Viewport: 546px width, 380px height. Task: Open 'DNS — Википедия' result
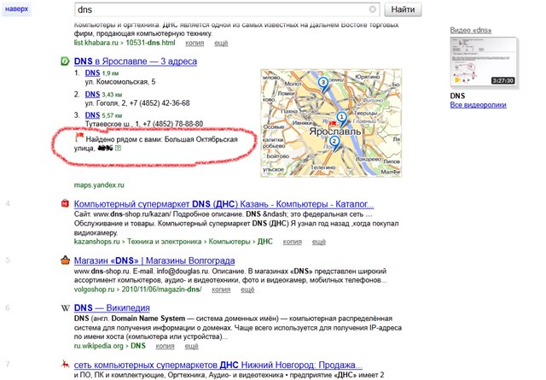(112, 307)
